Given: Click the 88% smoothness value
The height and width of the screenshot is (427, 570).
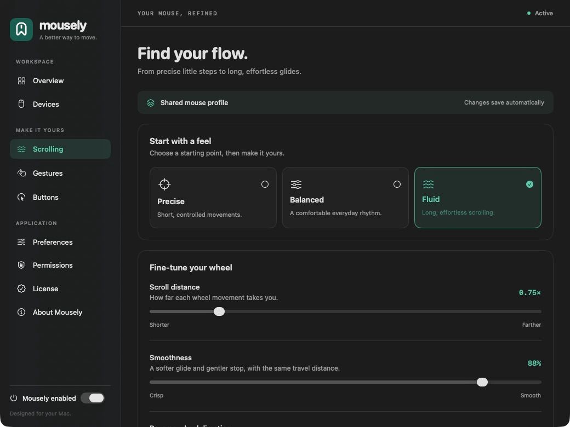Looking at the screenshot, I should [x=534, y=363].
